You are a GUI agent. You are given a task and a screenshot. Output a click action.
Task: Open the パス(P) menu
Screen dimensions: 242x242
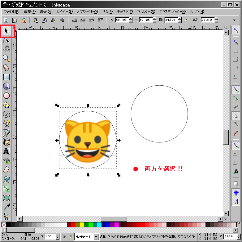[x=107, y=12]
